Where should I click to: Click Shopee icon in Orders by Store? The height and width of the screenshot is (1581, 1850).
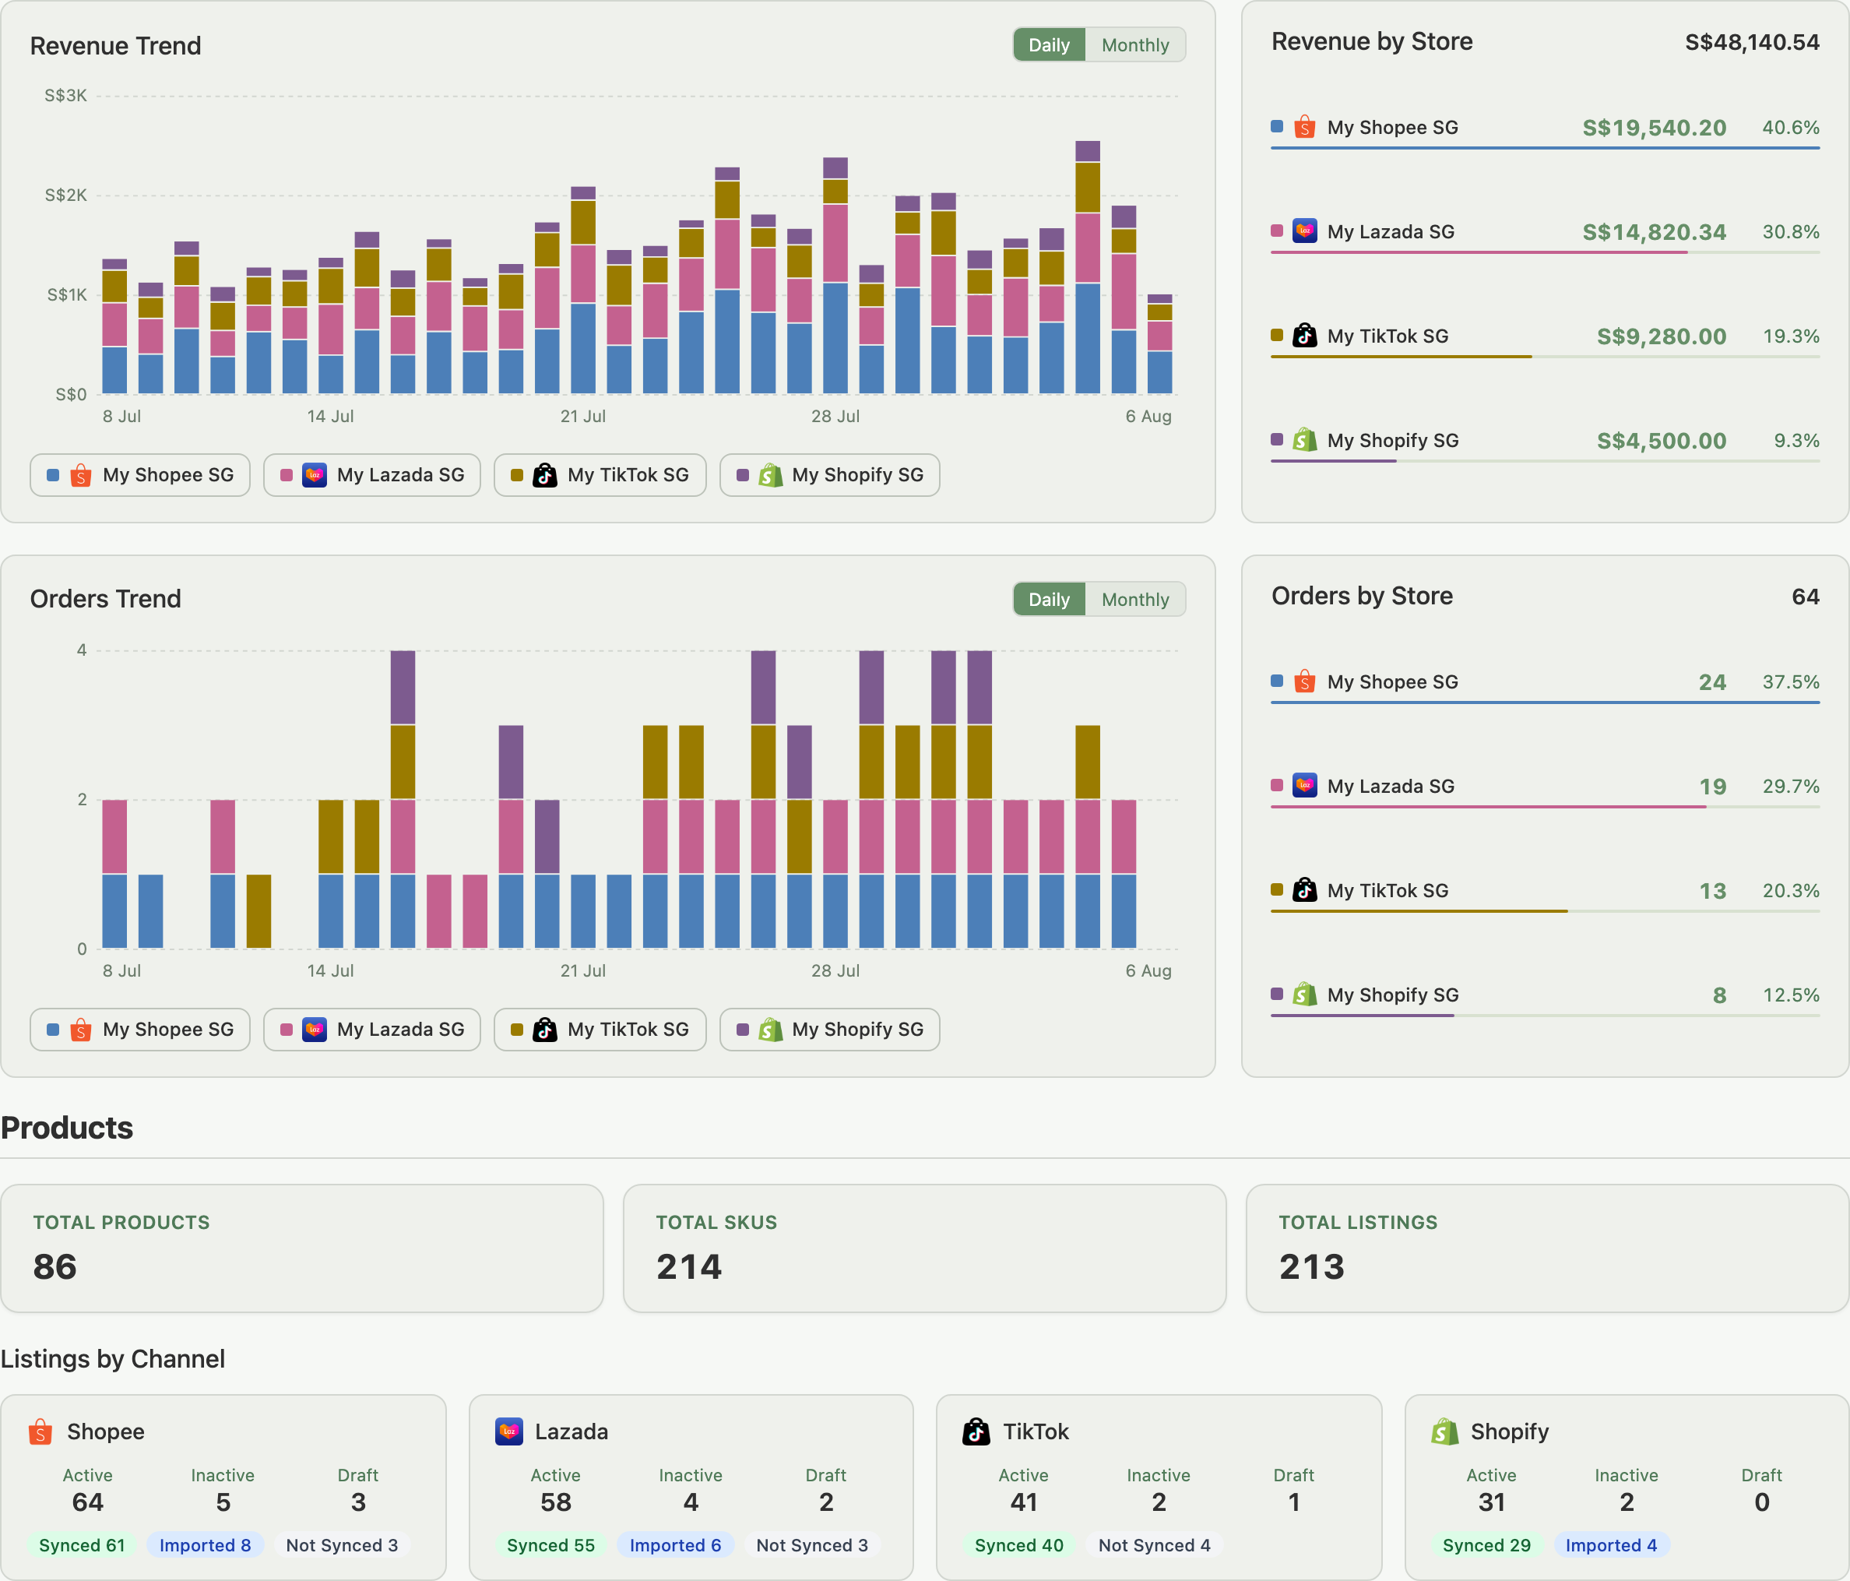pyautogui.click(x=1304, y=681)
